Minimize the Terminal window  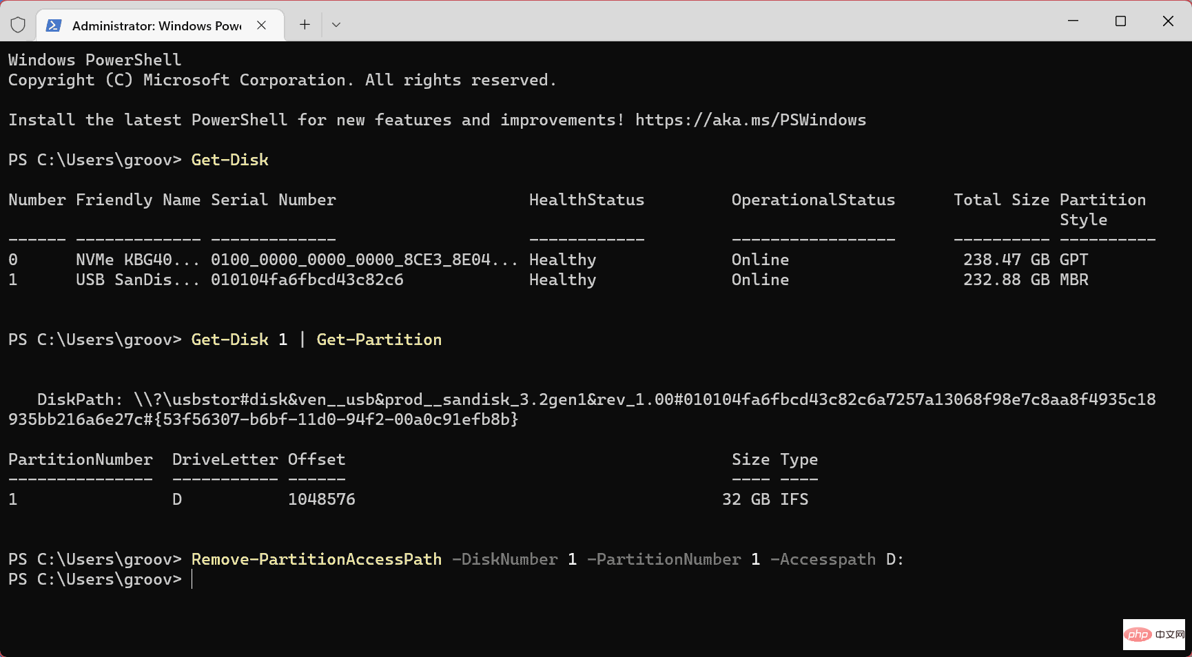coord(1073,21)
